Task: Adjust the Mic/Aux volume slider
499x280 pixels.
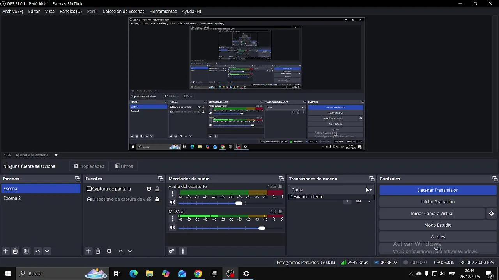Action: pos(230,228)
